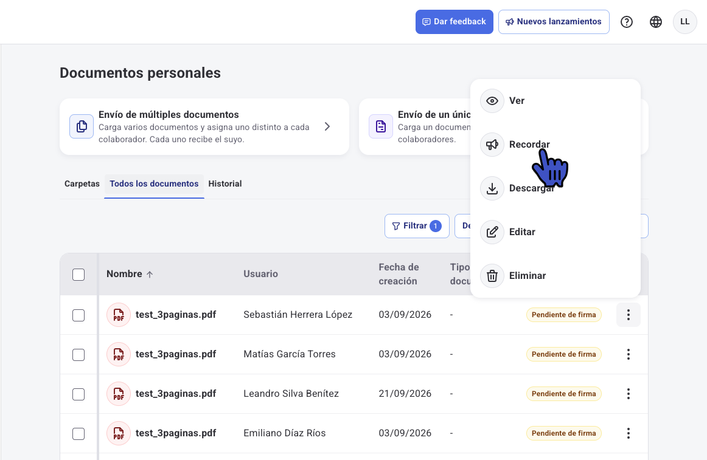The width and height of the screenshot is (707, 460).
Task: Click the single document card icon
Action: (x=380, y=126)
